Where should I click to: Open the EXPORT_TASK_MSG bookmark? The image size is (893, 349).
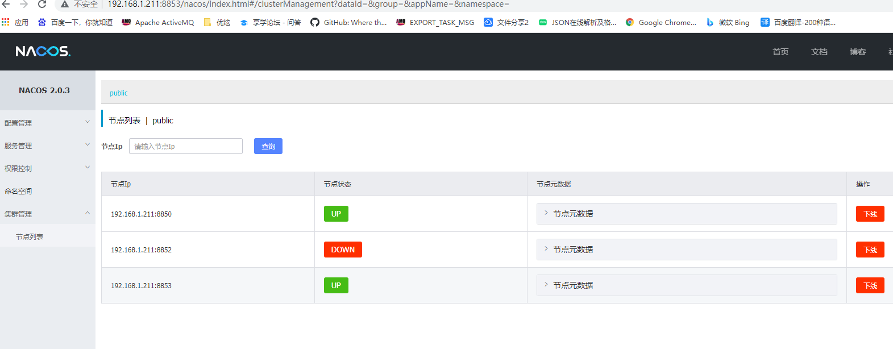click(435, 22)
